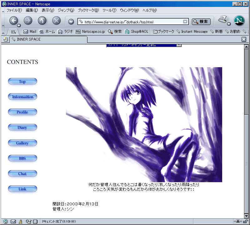Image resolution: width=250 pixels, height=225 pixels.
Task: Open the ブックマーク(B) menu
Action: coord(88,10)
